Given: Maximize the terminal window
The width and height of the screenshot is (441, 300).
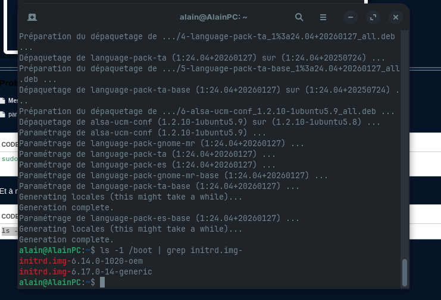Looking at the screenshot, I should pos(373,17).
